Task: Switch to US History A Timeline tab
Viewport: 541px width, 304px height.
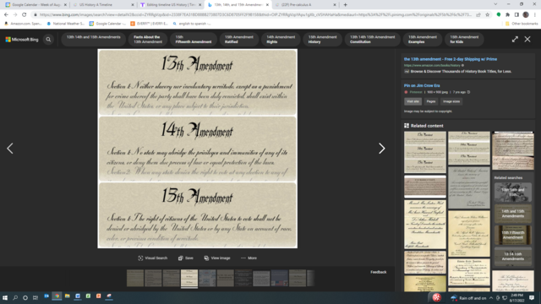Action: (102, 5)
